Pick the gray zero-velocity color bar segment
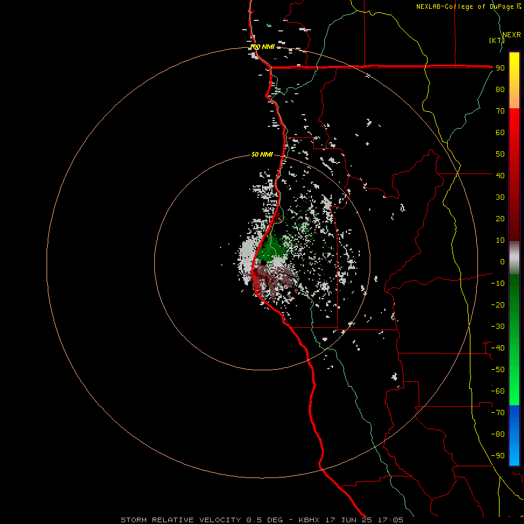The image size is (524, 524). (x=514, y=258)
